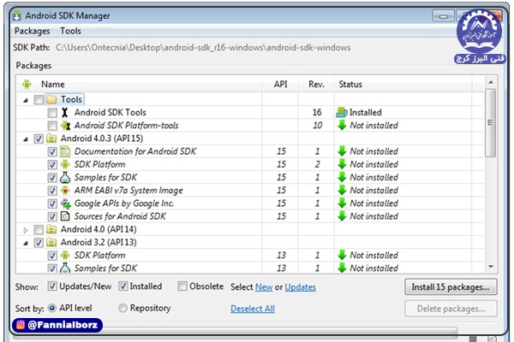
Task: Select the API level sort radio button
Action: (x=51, y=308)
